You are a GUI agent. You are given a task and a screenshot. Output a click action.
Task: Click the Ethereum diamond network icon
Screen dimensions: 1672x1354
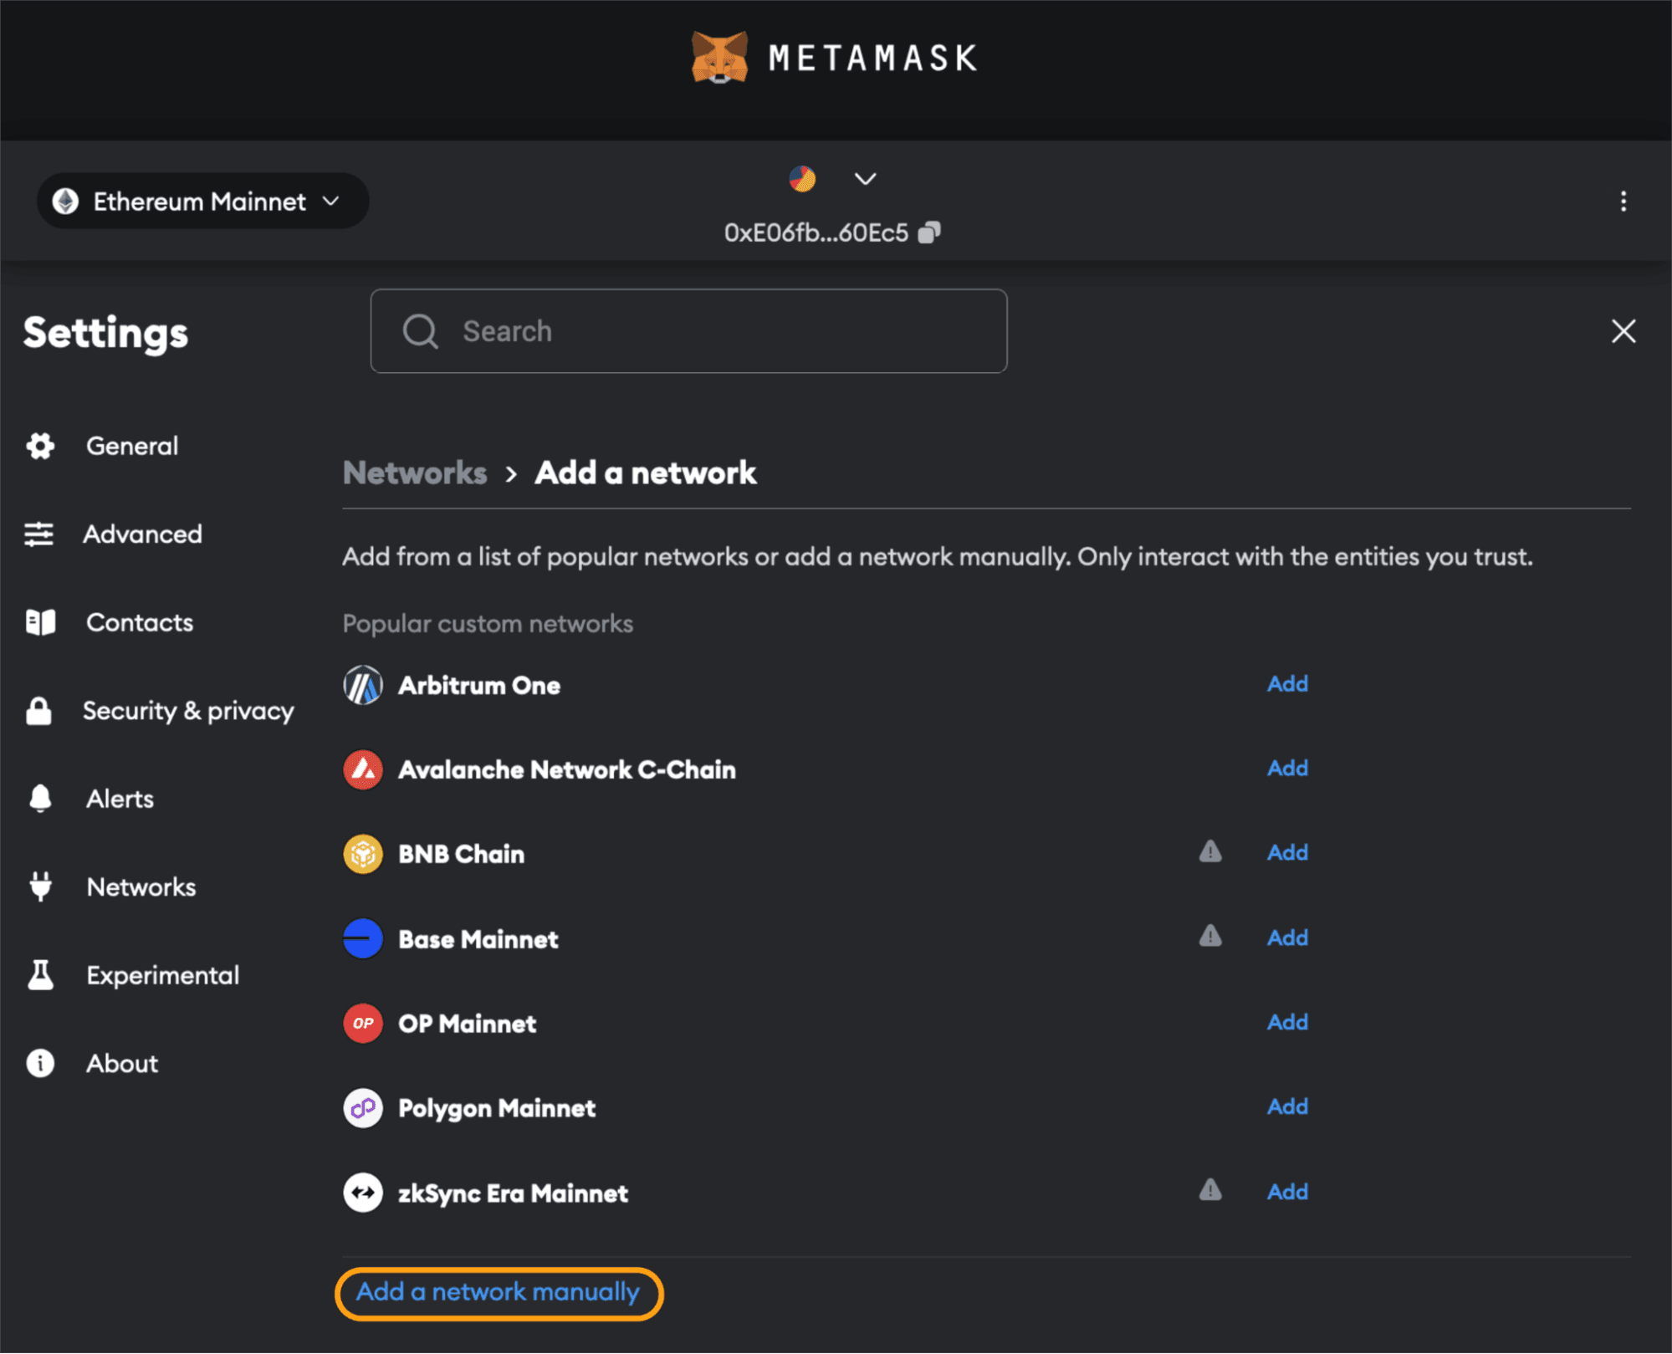(65, 201)
